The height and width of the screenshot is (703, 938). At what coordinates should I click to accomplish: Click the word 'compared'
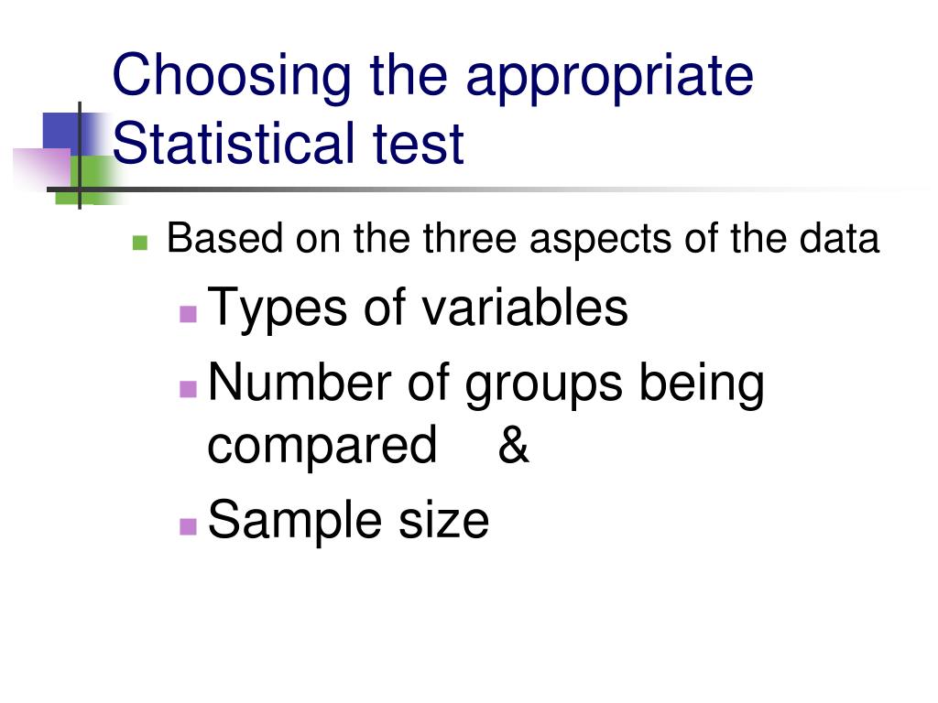click(x=322, y=447)
